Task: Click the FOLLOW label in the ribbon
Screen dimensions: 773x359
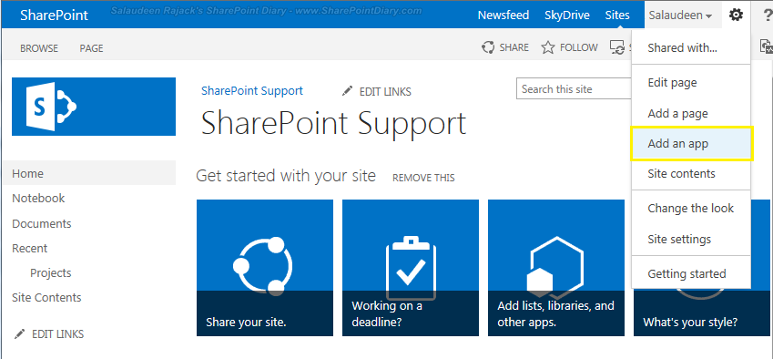Action: pos(579,47)
